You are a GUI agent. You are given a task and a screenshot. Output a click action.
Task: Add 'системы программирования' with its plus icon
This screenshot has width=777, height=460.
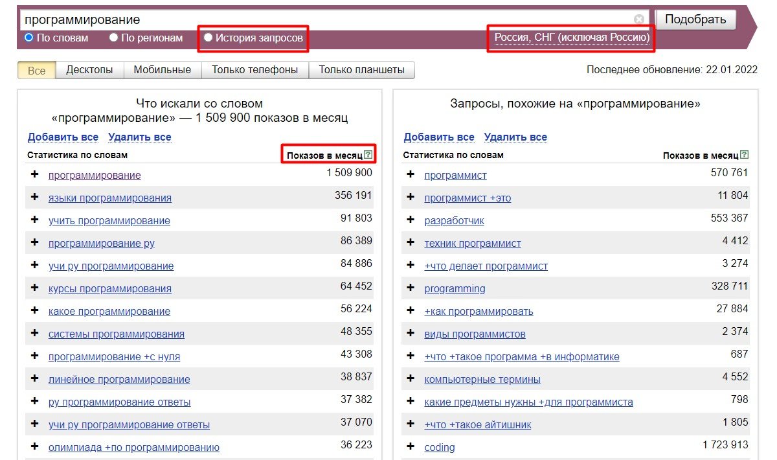34,333
